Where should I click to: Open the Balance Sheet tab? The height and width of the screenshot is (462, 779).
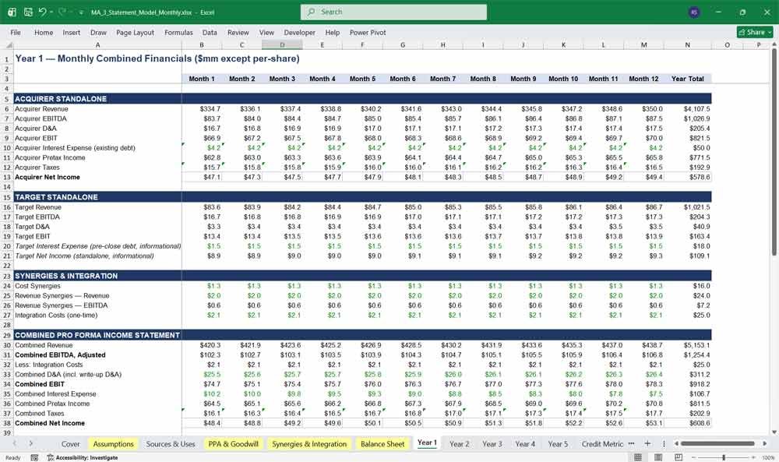tap(382, 444)
